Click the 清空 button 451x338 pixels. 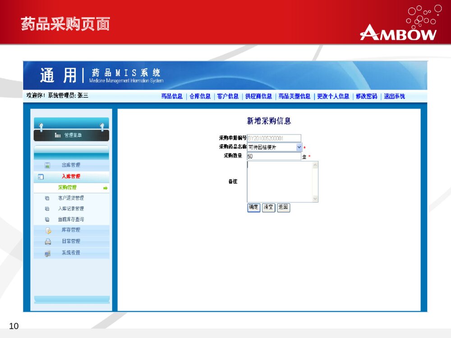[269, 207]
